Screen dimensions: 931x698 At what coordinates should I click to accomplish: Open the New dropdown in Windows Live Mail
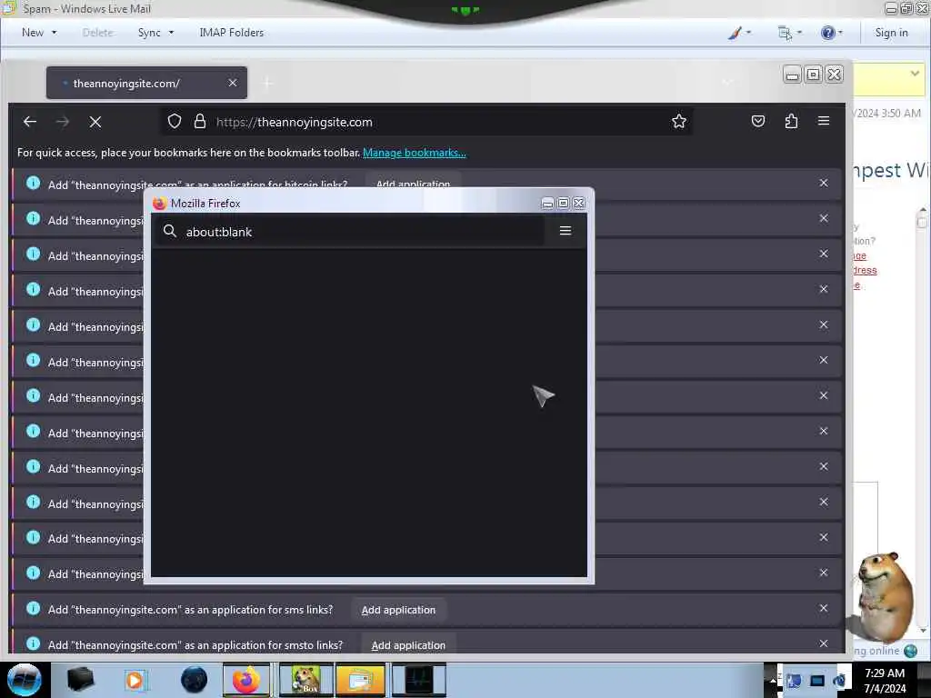tap(39, 33)
